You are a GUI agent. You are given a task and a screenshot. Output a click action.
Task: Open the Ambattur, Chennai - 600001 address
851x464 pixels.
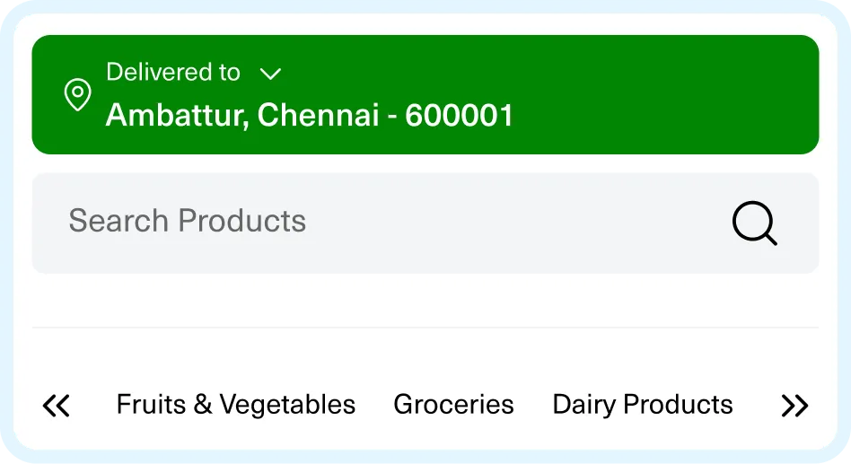(x=310, y=116)
